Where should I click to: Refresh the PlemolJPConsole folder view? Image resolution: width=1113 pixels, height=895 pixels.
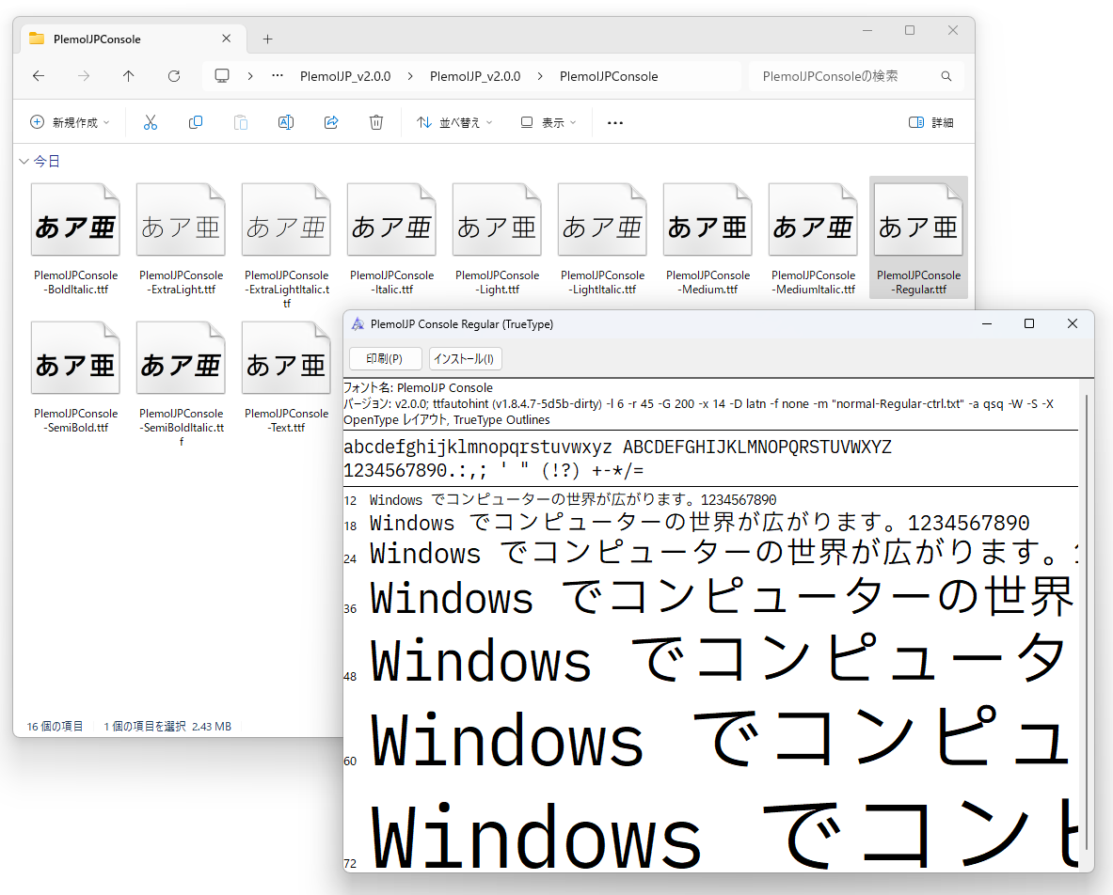174,76
